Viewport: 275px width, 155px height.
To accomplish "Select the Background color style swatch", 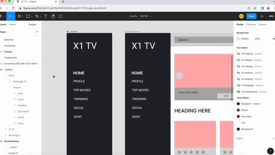I will point(238,129).
